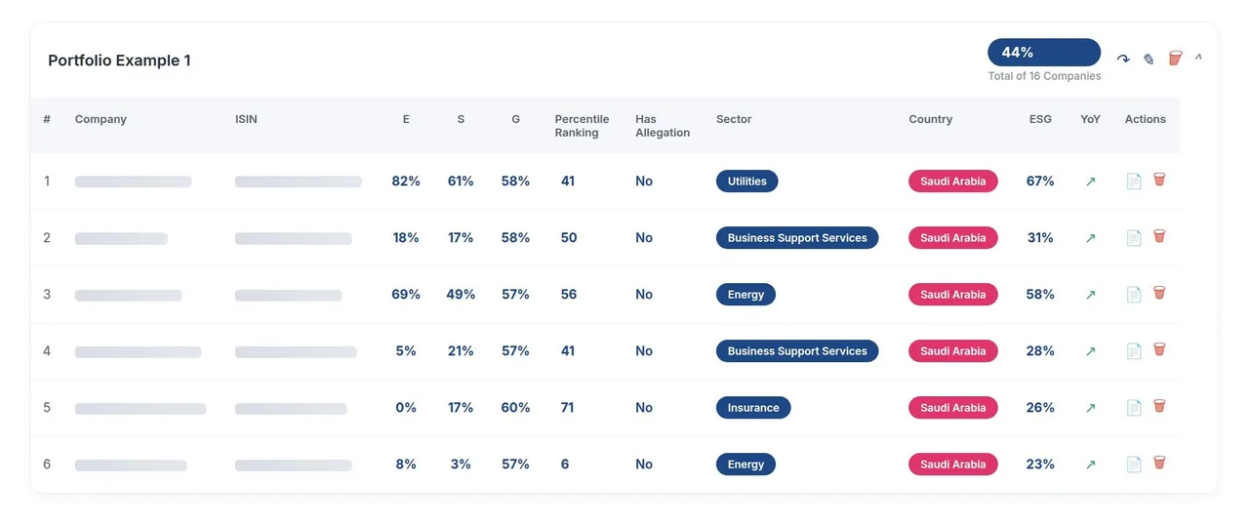This screenshot has height=526, width=1249.
Task: Edit portfolio using the pencil icon
Action: pos(1148,60)
